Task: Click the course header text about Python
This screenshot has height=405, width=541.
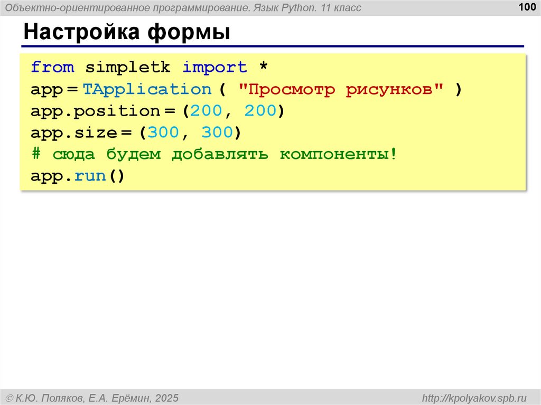Action: point(183,7)
